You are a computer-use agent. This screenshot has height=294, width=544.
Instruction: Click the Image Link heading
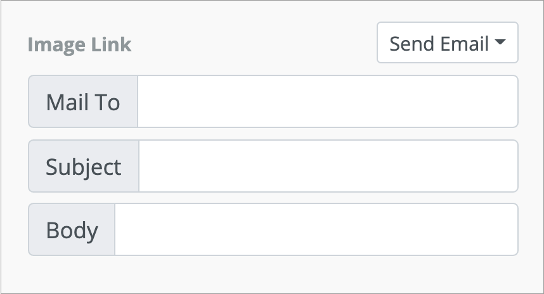pyautogui.click(x=79, y=45)
